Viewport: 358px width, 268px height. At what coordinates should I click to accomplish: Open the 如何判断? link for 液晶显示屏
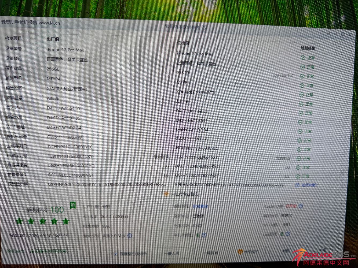[309, 185]
